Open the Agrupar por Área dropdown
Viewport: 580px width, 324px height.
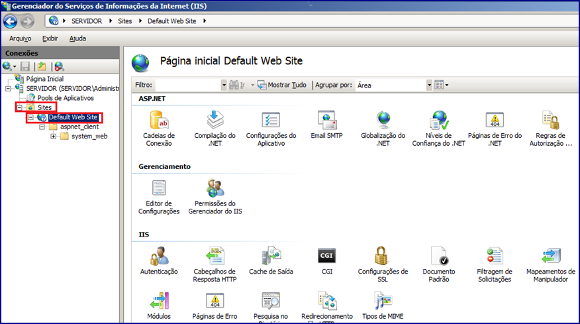tap(429, 85)
